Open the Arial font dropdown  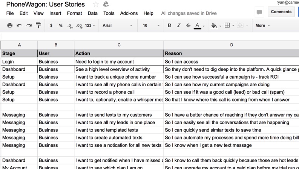[117, 26]
